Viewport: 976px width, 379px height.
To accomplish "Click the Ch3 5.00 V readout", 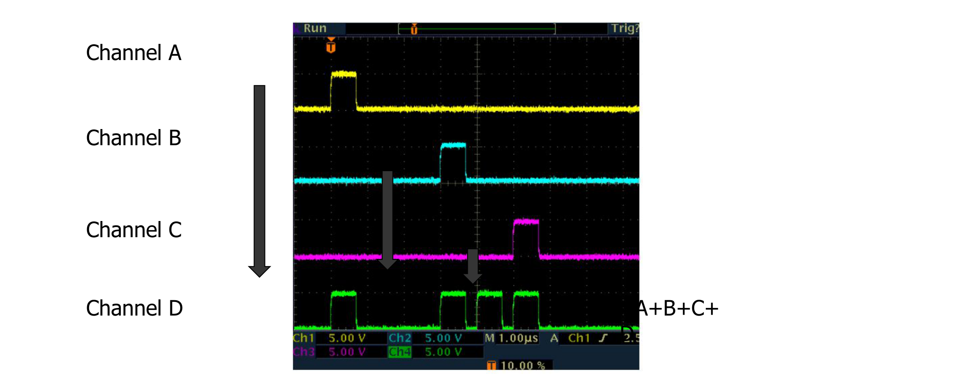I will click(329, 352).
